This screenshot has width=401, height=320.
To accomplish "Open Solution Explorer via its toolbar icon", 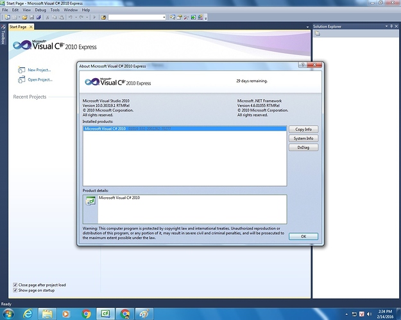I will coord(173,17).
